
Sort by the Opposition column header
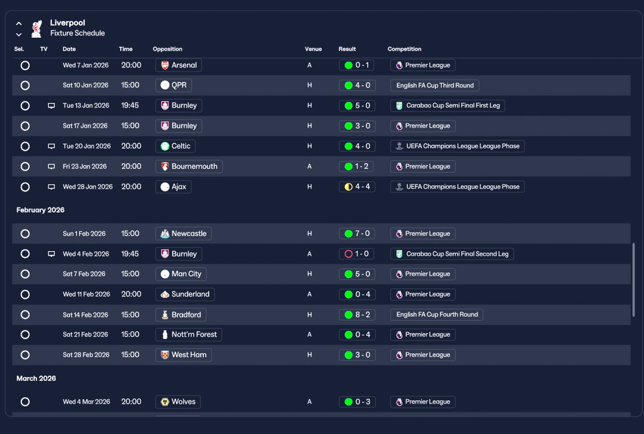click(168, 49)
